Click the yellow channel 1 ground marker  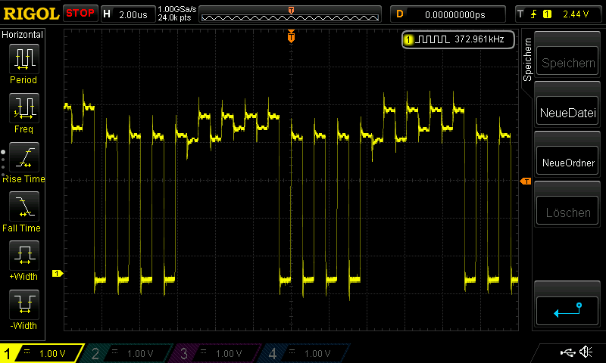tap(58, 273)
